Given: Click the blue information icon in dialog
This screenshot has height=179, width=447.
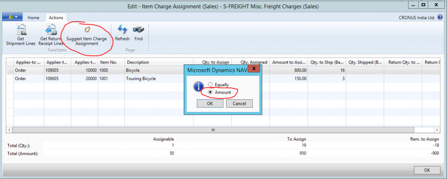Looking at the screenshot, I should click(198, 87).
